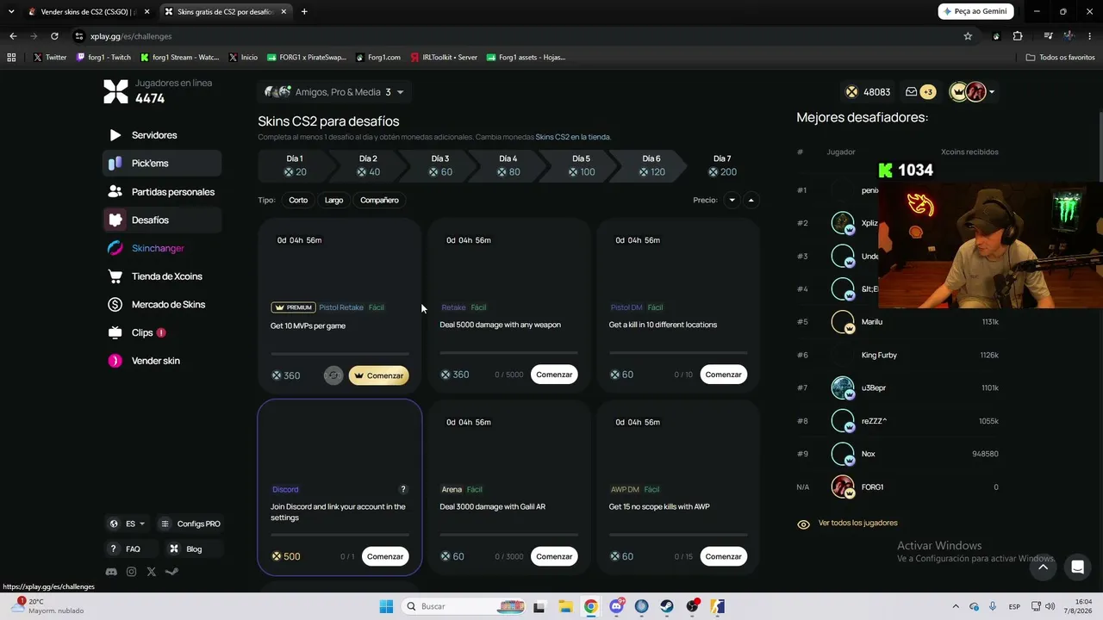Reload the page in Chrome

54,36
